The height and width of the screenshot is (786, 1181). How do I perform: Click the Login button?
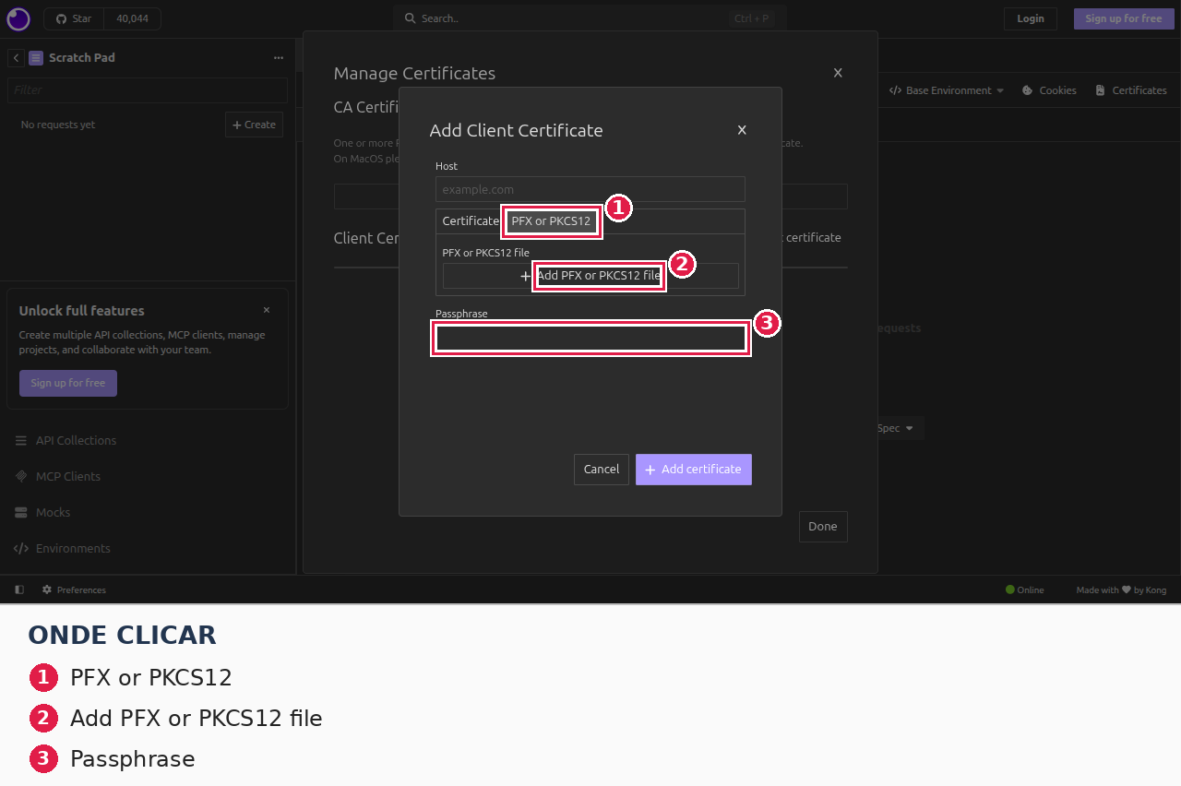coord(1031,18)
